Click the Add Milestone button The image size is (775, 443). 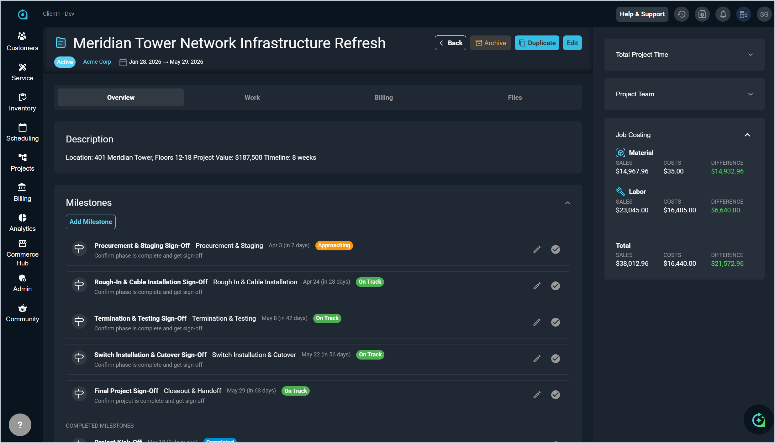(91, 222)
